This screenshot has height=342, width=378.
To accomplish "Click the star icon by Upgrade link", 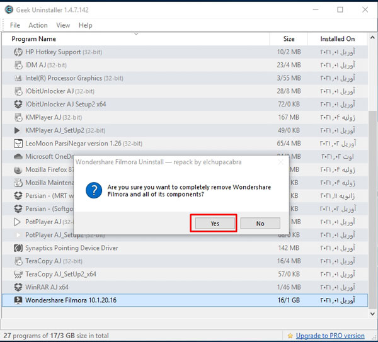I will [x=290, y=336].
